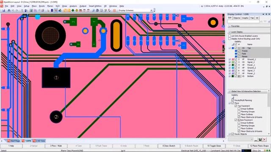Expand the Ground_2 layer node
Screen dimensions: 271x152
click(x=230, y=68)
